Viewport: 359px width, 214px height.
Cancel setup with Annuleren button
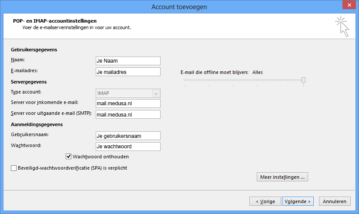coord(335,201)
